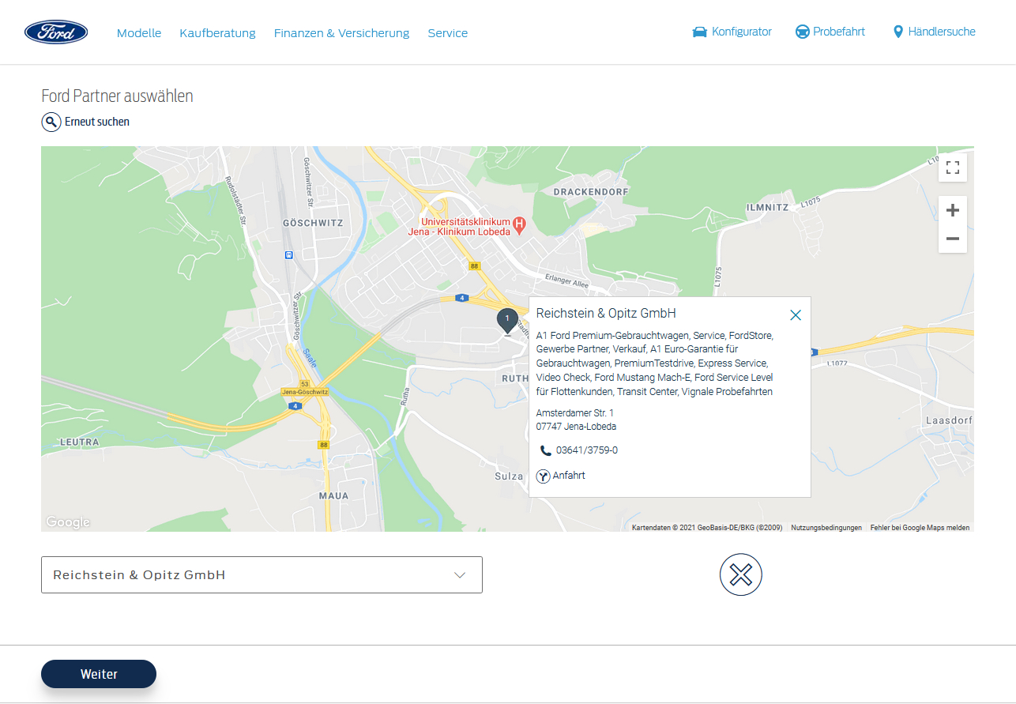
Task: Open the Kaufberatung menu
Action: [x=217, y=33]
